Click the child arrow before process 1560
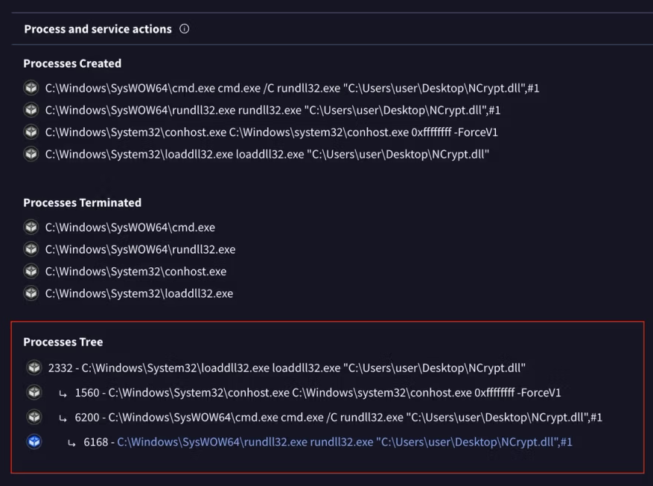Viewport: 653px width, 486px height. pyautogui.click(x=63, y=393)
